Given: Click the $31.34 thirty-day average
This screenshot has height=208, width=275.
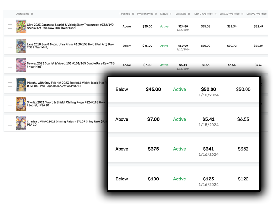Looking at the screenshot, I should click(x=232, y=26).
